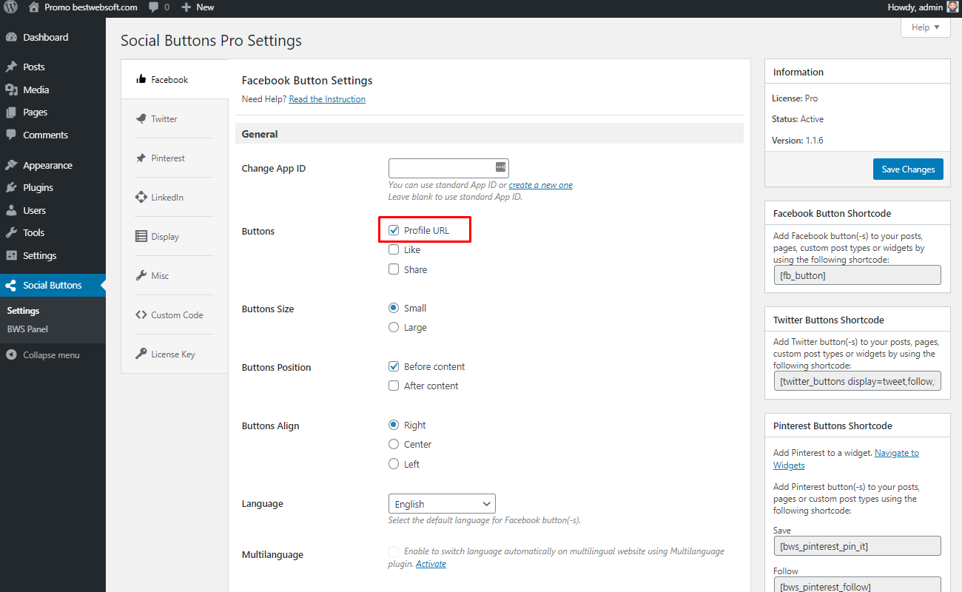Choose Left buttons alignment
The width and height of the screenshot is (962, 592).
(x=394, y=464)
